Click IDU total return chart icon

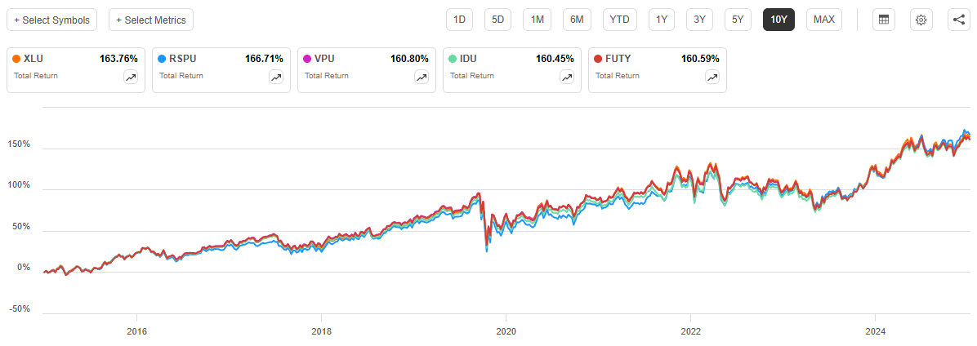click(567, 77)
